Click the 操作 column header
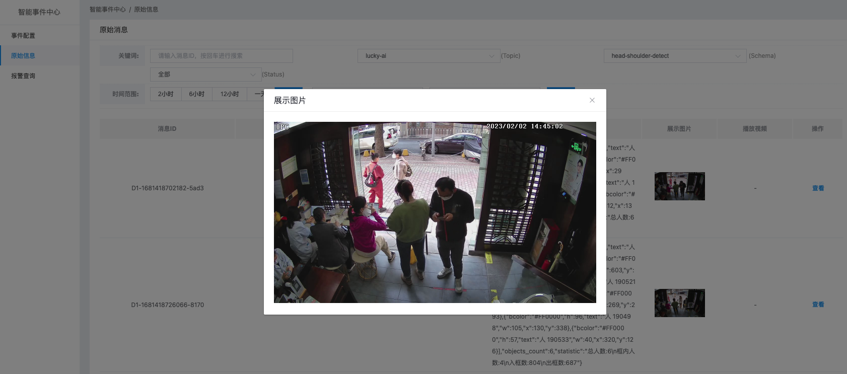 point(818,129)
